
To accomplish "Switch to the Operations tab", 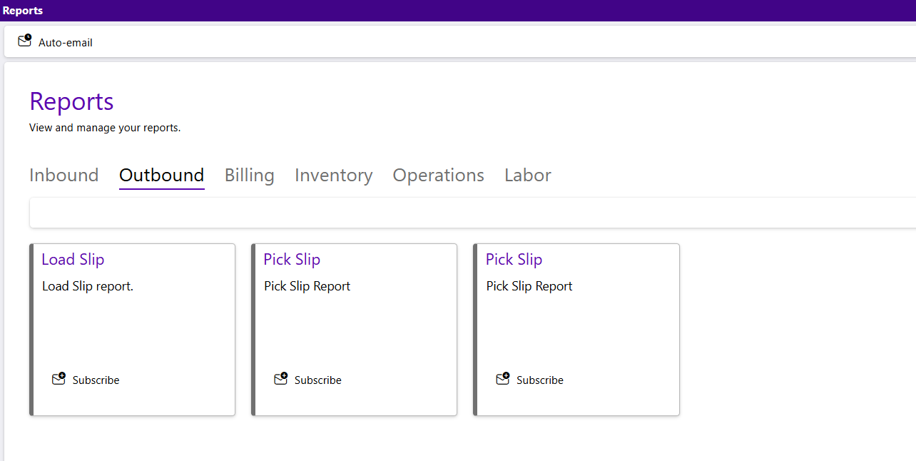I will click(438, 176).
